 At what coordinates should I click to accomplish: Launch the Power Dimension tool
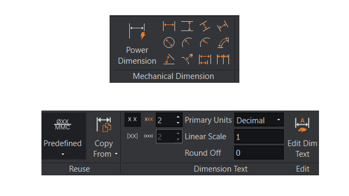(x=137, y=44)
